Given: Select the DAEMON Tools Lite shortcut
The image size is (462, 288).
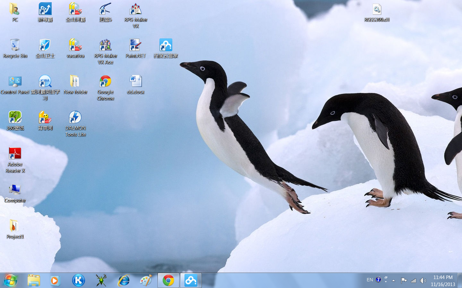Looking at the screenshot, I should (x=75, y=124).
